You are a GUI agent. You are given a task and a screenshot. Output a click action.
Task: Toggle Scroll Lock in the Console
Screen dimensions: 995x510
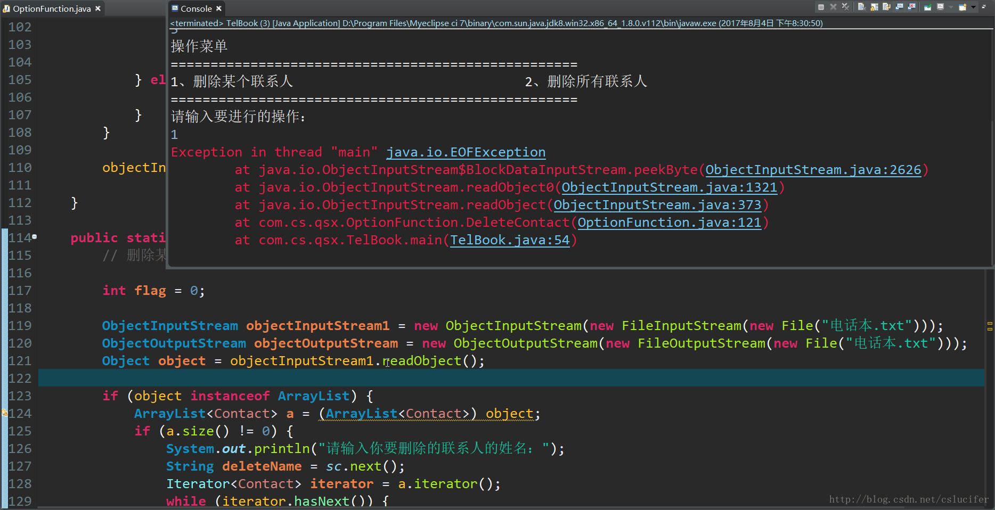click(x=874, y=7)
